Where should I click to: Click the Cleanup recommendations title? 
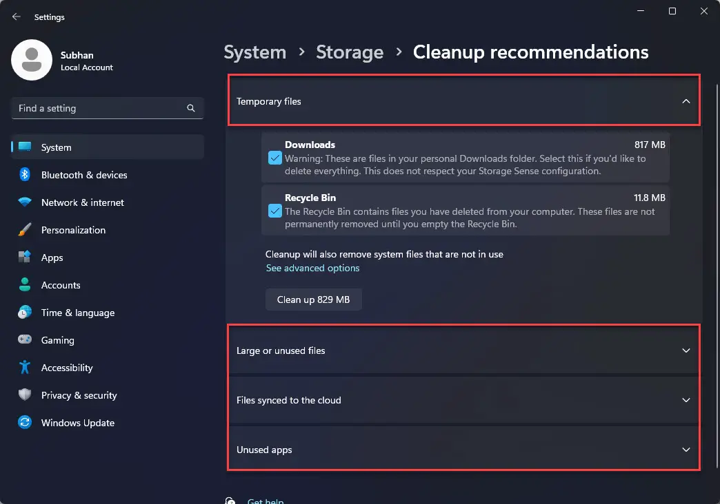coord(531,52)
